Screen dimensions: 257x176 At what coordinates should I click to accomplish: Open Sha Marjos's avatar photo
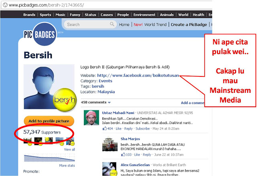110,144
